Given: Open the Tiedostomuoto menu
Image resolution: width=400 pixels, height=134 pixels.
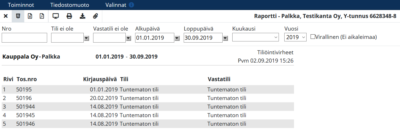Looking at the screenshot, I should pos(70,5).
